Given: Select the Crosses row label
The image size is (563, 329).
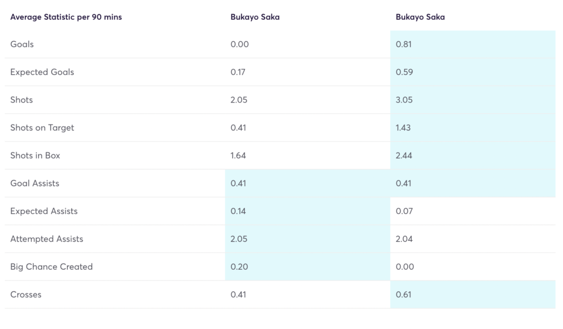Looking at the screenshot, I should coord(26,294).
